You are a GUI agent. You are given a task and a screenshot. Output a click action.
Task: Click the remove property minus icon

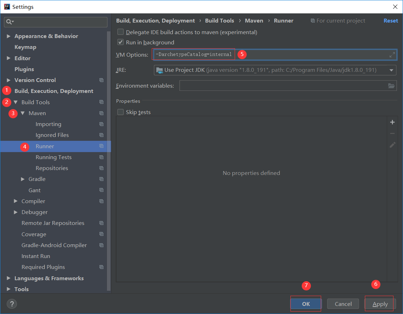click(392, 133)
